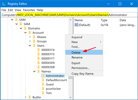This screenshot has height=100, width=138.
Task: Expand the Builtin key
Action: (x=25, y=97)
